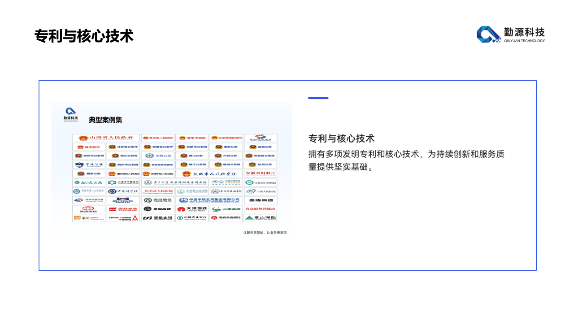Select the 铜川市公安局 logo tile

click(123, 164)
